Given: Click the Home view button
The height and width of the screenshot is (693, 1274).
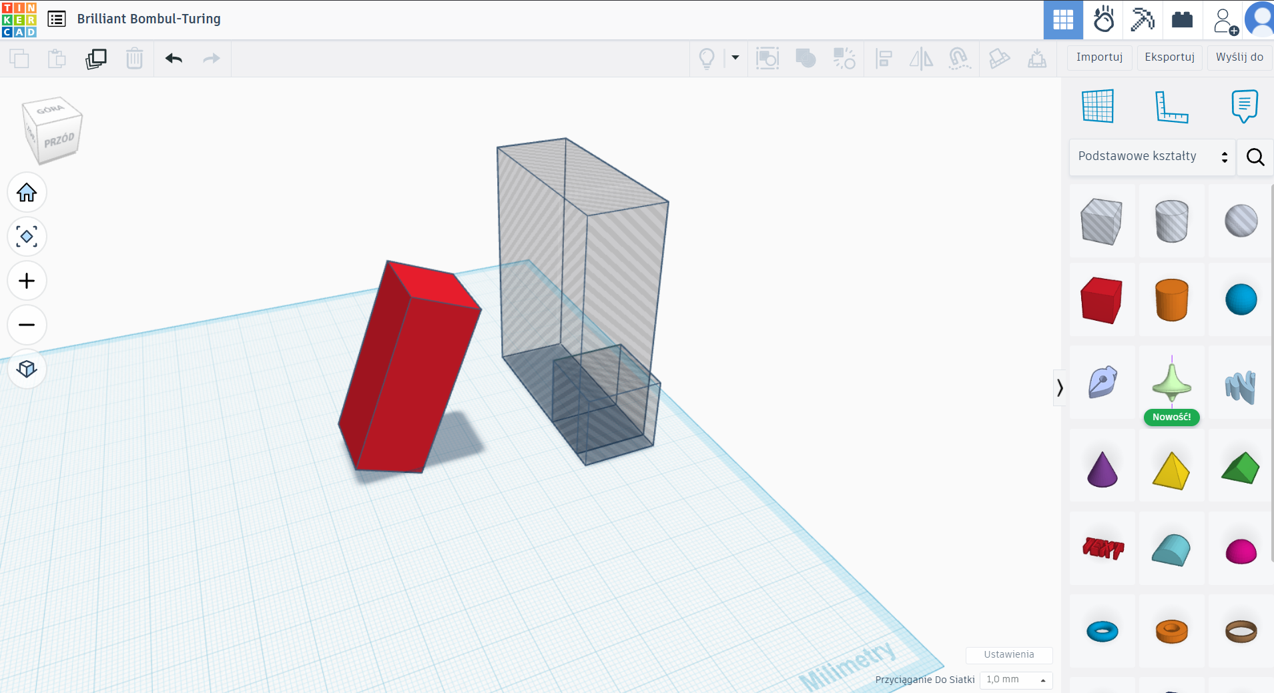Looking at the screenshot, I should pos(27,193).
